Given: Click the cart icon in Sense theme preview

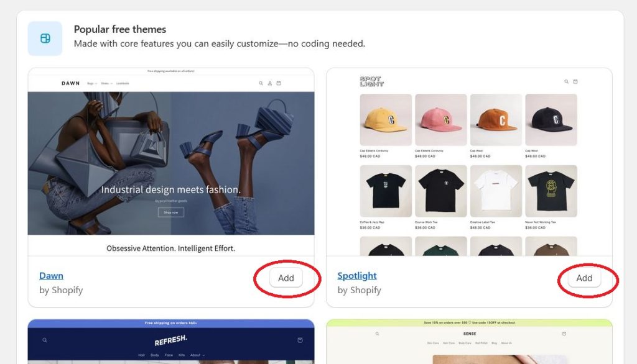Looking at the screenshot, I should (564, 334).
